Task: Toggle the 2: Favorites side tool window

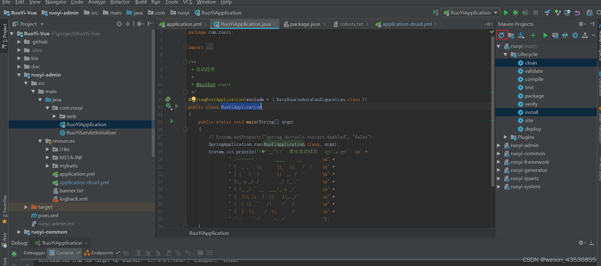Action: point(4,209)
